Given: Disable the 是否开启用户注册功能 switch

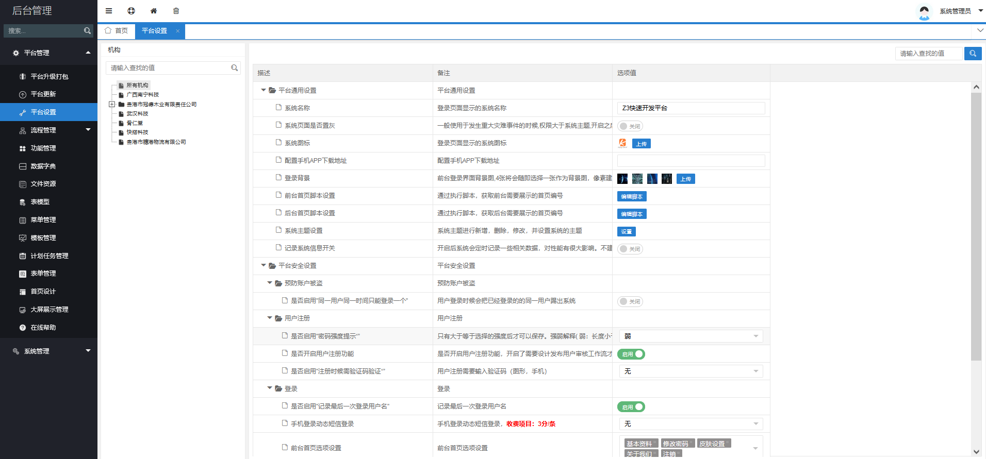Looking at the screenshot, I should click(x=631, y=354).
